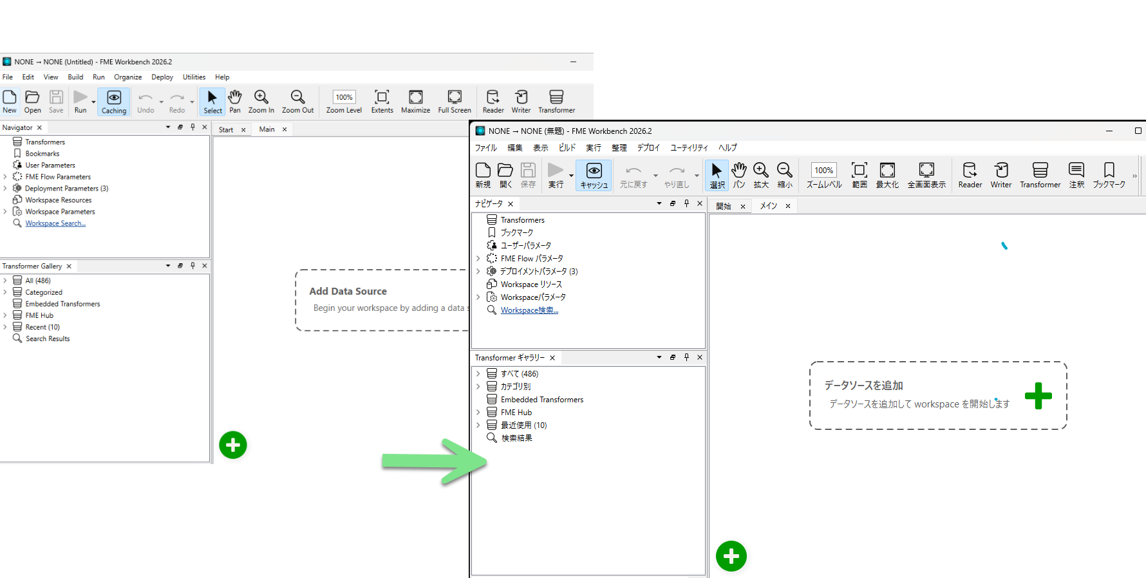Viewport: 1146px width, 578px height.
Task: Float the English Transformer Gallery panel
Action: [180, 265]
